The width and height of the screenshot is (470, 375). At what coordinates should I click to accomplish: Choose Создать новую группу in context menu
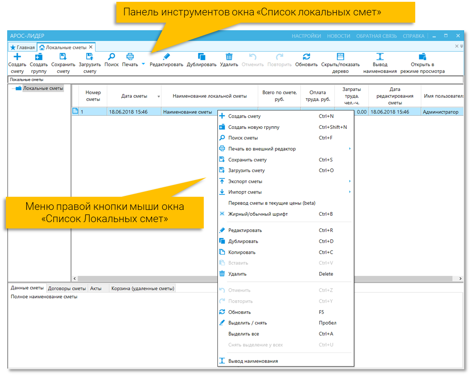pyautogui.click(x=286, y=127)
